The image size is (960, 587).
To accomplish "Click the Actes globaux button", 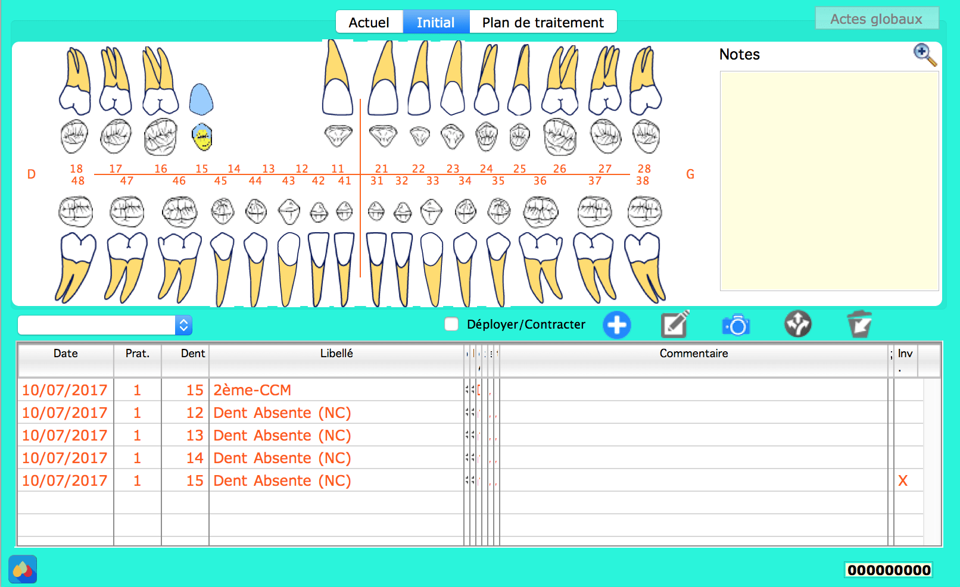I will coord(876,19).
